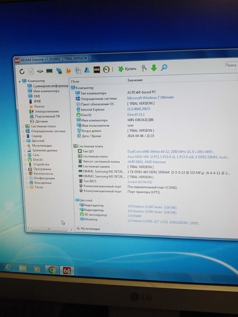Click the Поле column header
Viewport: 238px width, 317px height.
[x=75, y=82]
